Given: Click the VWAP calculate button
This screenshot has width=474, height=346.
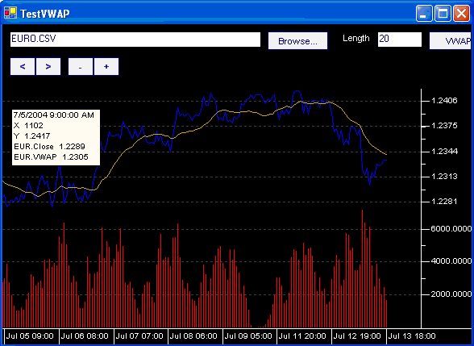Looking at the screenshot, I should point(450,41).
